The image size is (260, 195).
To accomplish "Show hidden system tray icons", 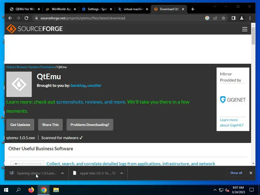I will pos(215,190).
